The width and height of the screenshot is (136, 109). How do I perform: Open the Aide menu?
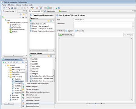point(31,5)
